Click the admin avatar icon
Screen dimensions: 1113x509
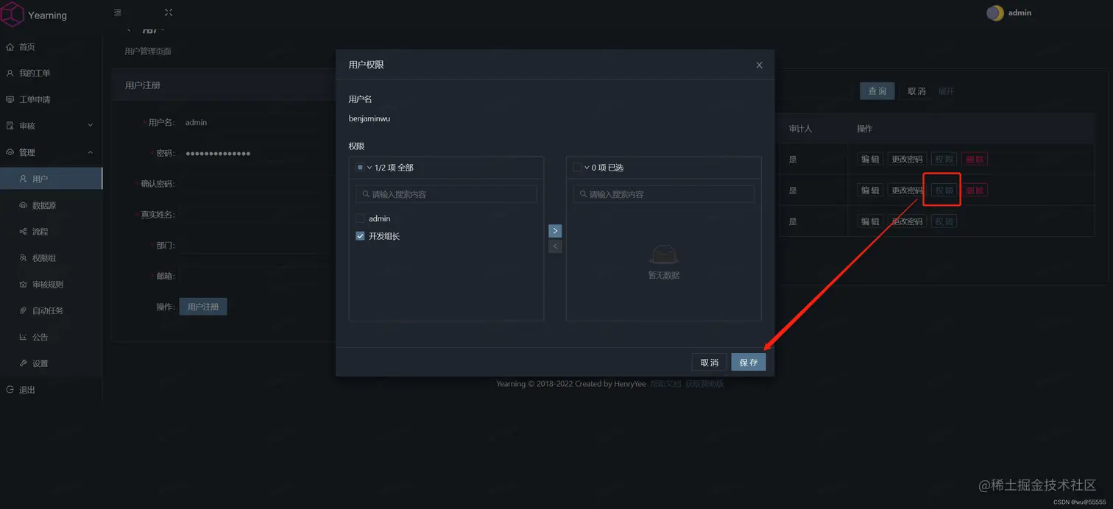[995, 13]
